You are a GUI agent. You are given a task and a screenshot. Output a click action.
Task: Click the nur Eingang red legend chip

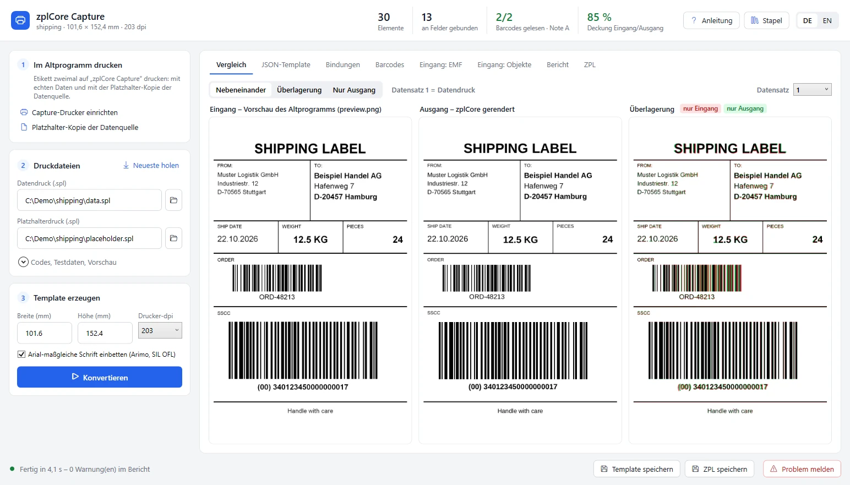click(x=700, y=108)
